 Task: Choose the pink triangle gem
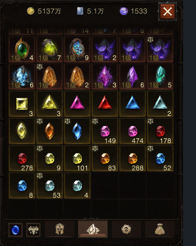(77, 104)
